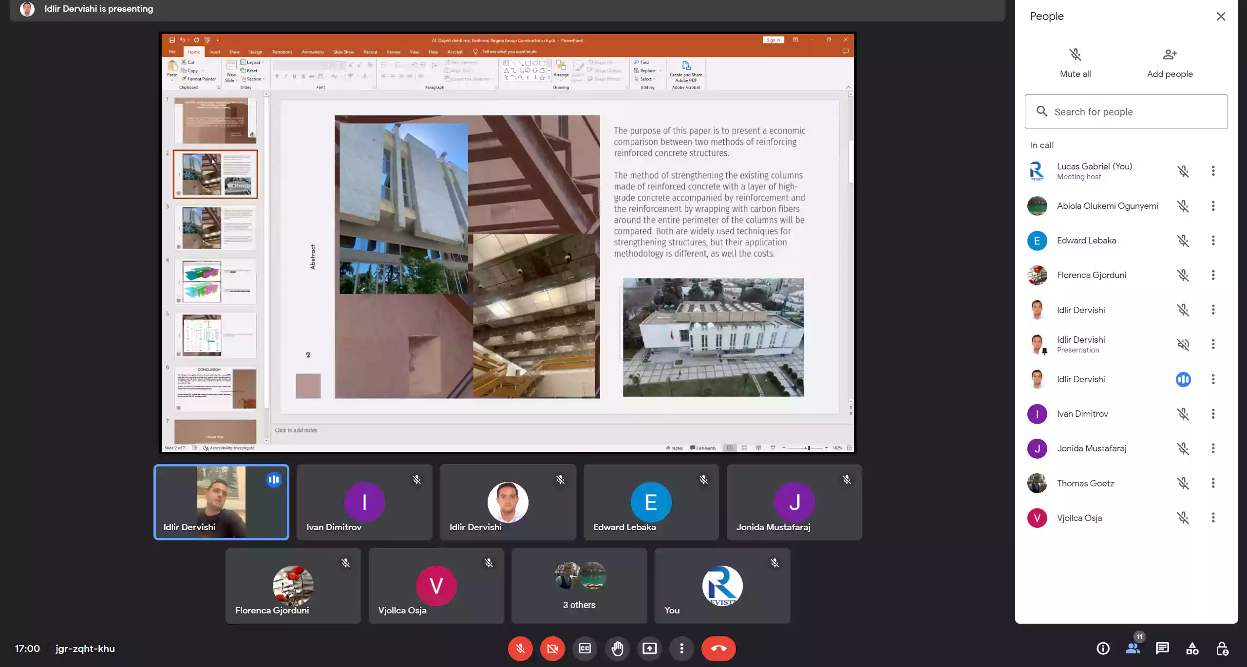Viewport: 1247px width, 667px height.
Task: Click the Captions/subtitles icon in toolbar
Action: pyautogui.click(x=585, y=648)
